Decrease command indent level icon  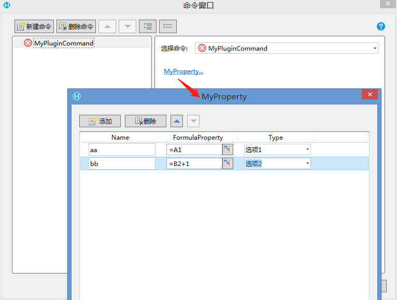168,26
